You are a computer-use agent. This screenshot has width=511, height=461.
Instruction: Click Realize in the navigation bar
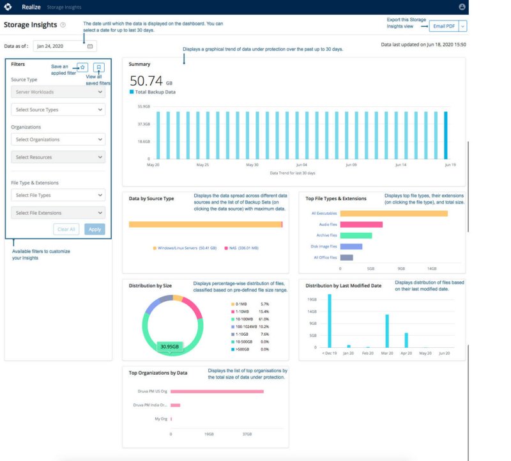[30, 7]
